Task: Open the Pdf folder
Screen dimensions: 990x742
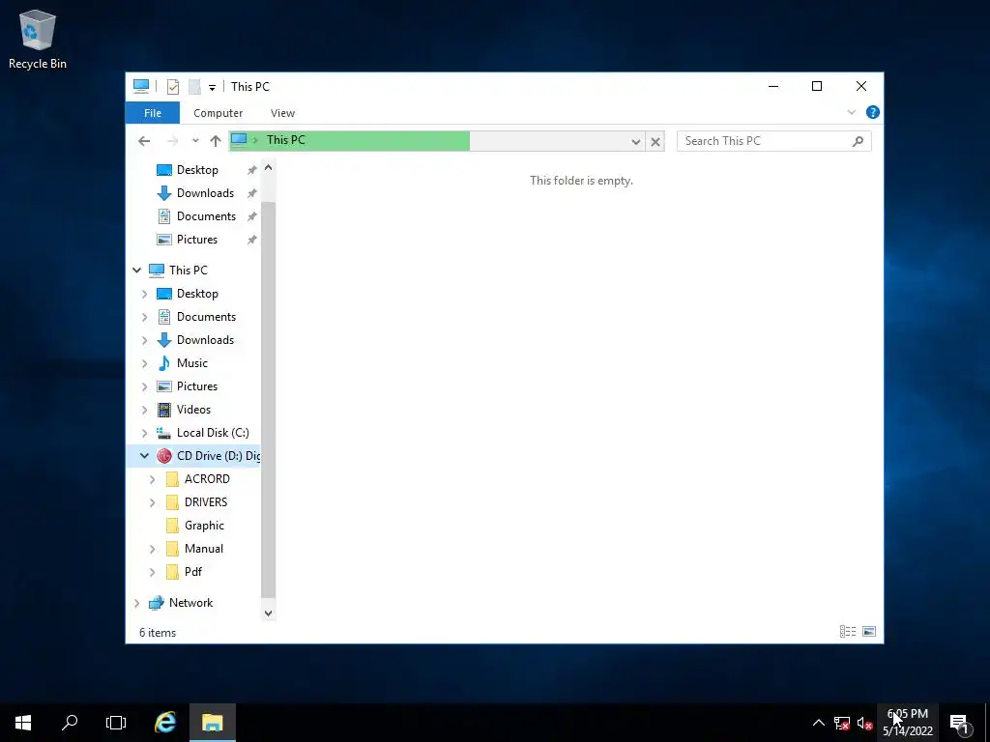Action: (192, 572)
